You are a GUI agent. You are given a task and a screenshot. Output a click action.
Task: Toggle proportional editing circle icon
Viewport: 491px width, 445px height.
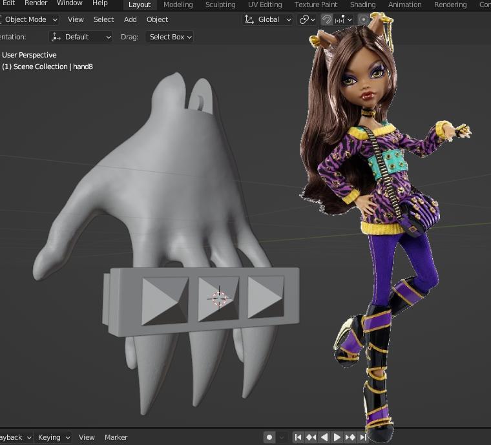(x=363, y=20)
